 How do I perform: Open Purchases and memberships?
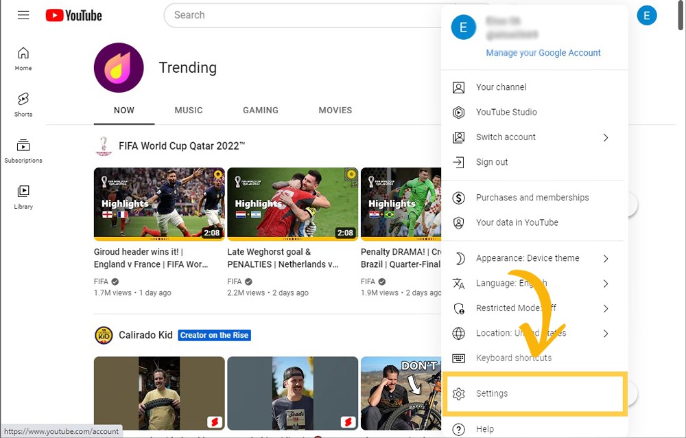[534, 198]
